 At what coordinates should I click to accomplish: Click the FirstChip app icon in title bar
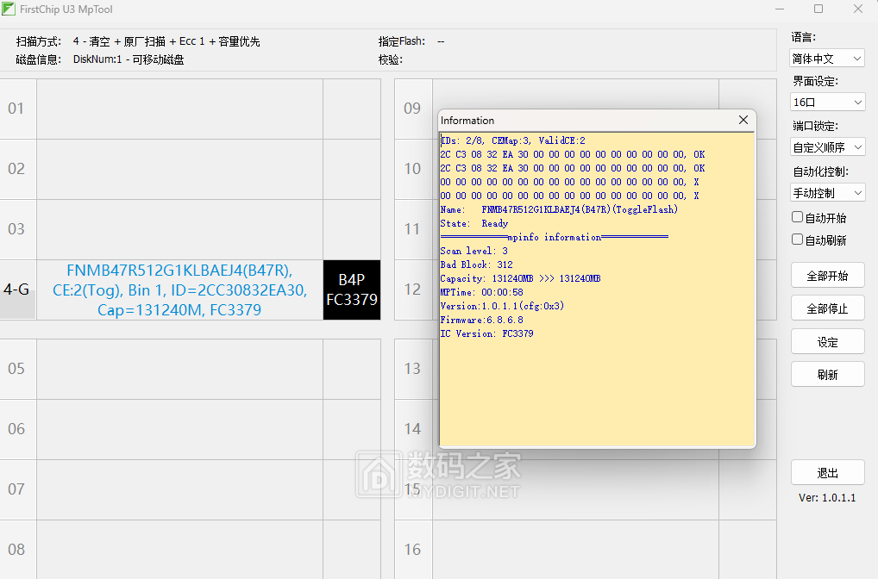click(x=9, y=9)
